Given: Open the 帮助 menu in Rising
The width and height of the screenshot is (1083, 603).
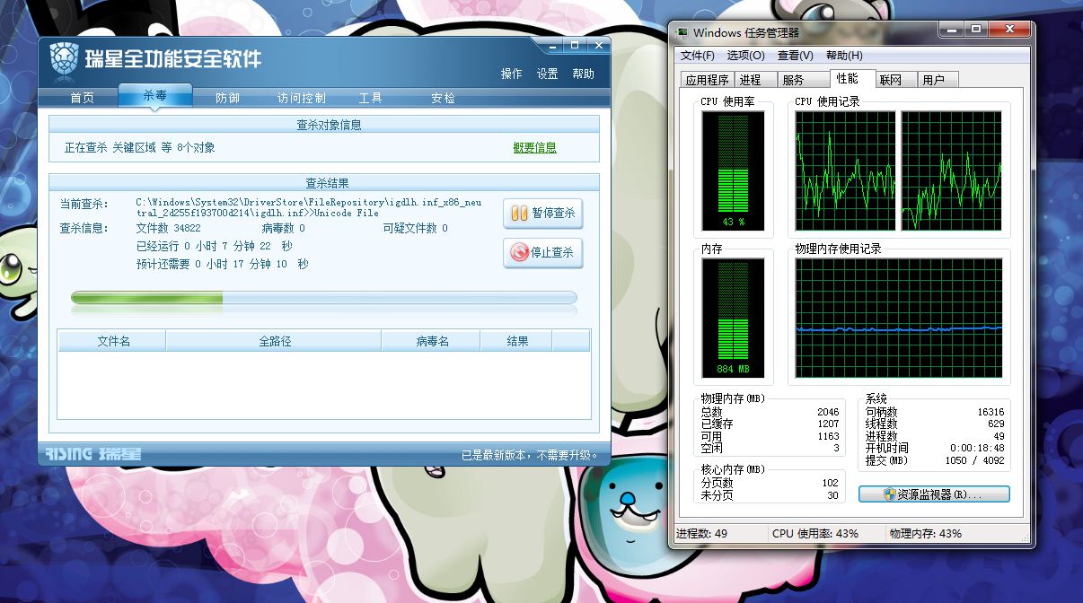Looking at the screenshot, I should [x=583, y=74].
